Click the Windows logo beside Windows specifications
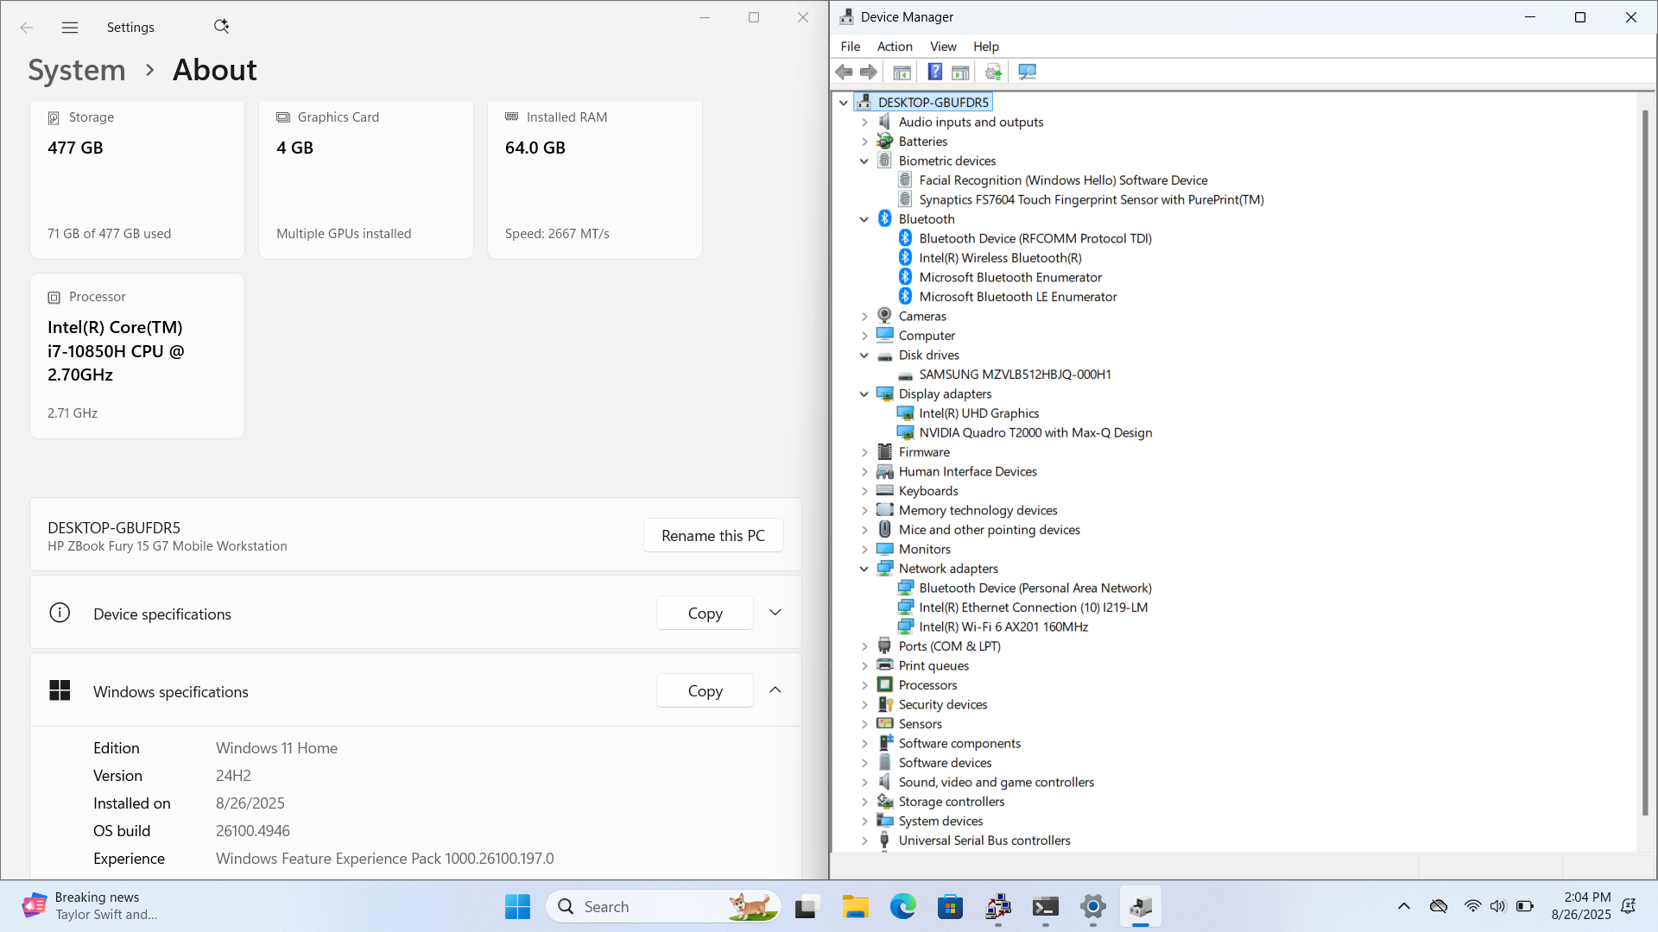1658x932 pixels. coord(60,690)
